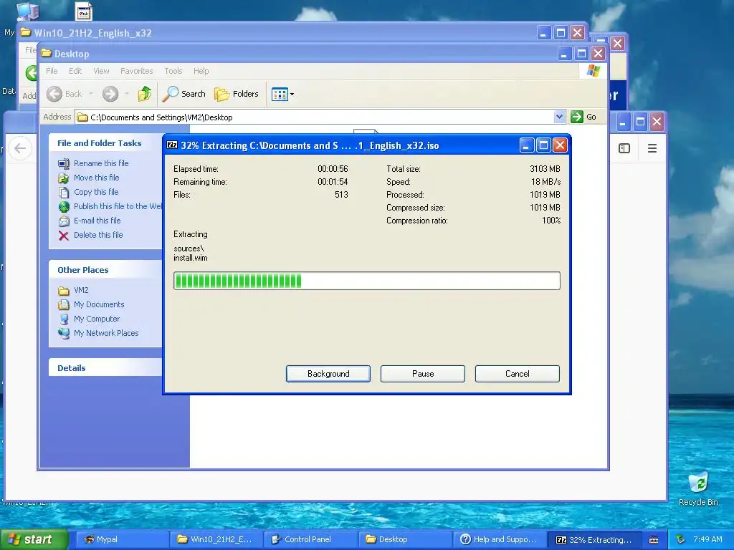The width and height of the screenshot is (734, 550).
Task: Click Publish this file to the Web
Action: 118,206
